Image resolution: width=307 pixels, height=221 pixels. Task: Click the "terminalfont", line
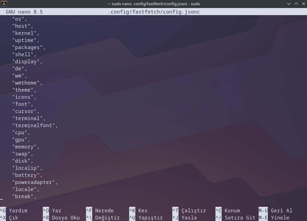[35, 126]
